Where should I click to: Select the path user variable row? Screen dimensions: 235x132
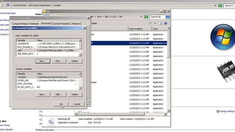pyautogui.click(x=47, y=51)
